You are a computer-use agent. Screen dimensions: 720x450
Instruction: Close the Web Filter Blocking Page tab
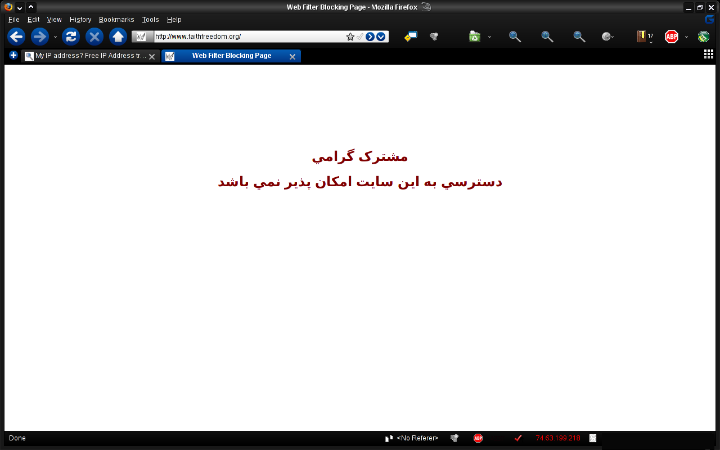coord(292,56)
